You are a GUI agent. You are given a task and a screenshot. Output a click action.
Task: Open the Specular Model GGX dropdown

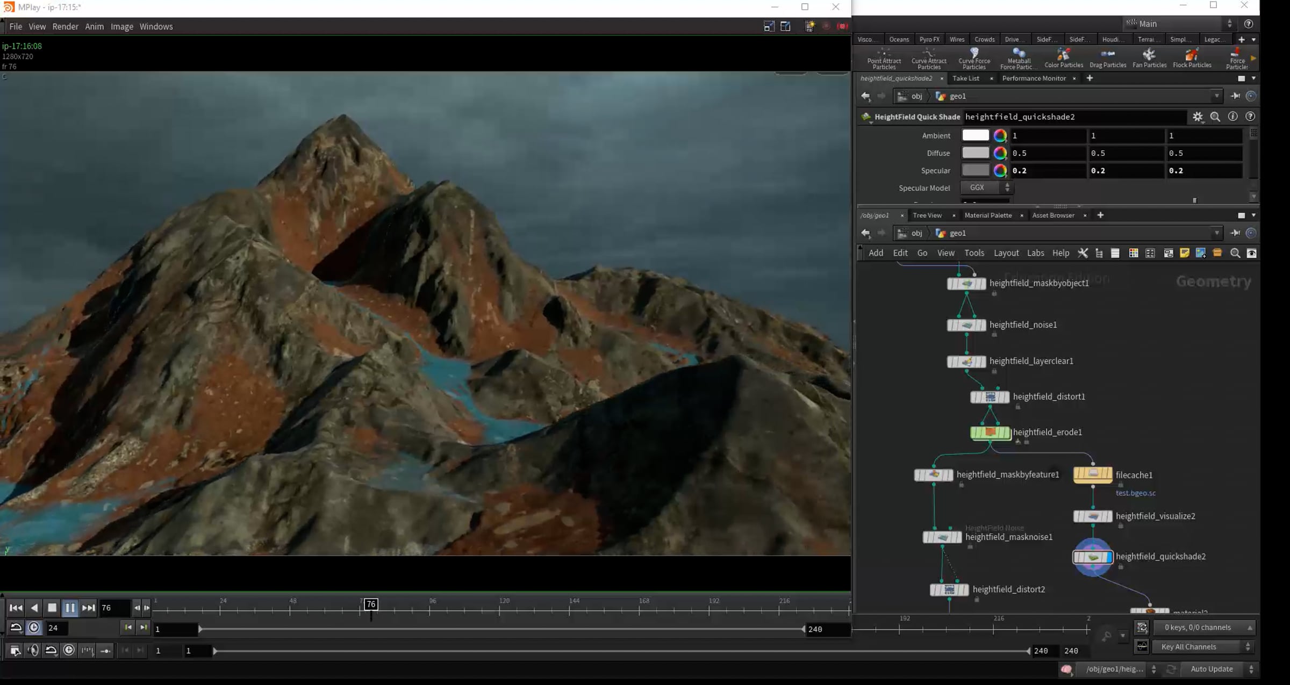point(986,188)
